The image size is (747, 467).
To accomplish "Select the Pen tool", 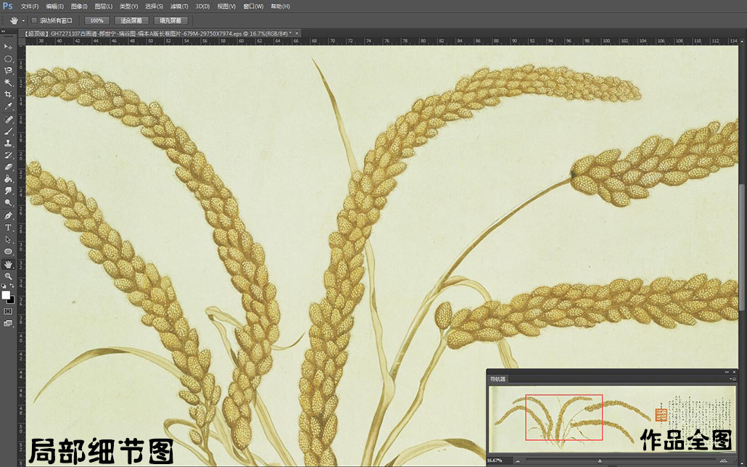I will pos(8,215).
